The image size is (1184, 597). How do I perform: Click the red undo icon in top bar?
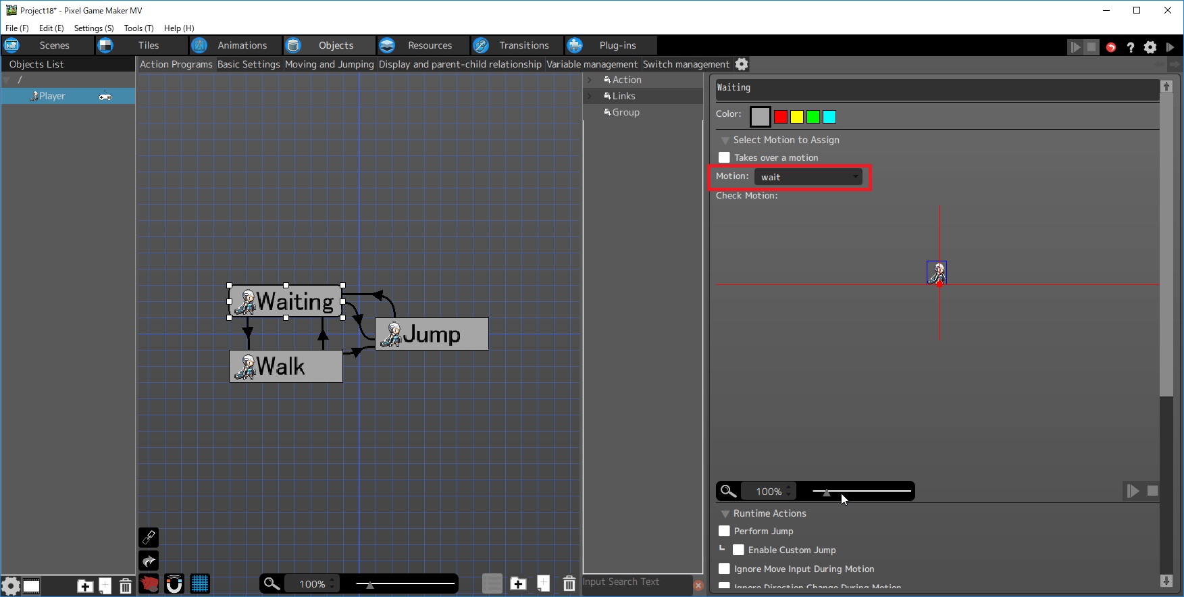pos(1111,47)
